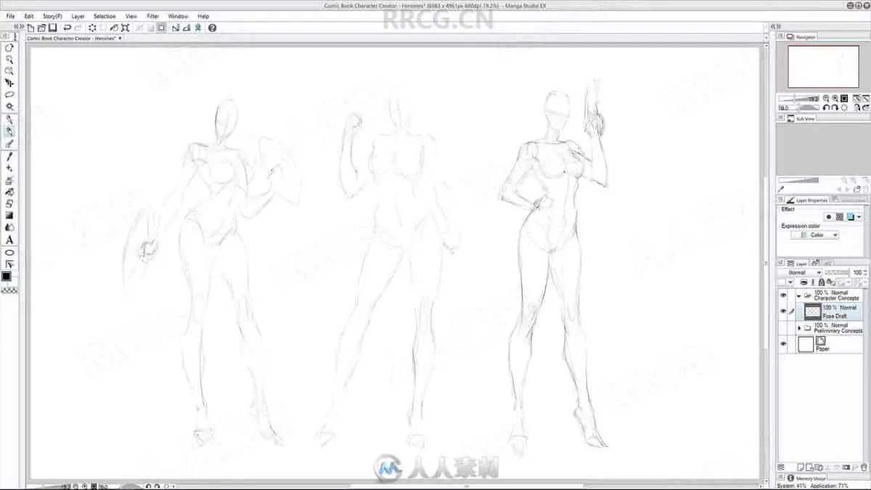The height and width of the screenshot is (490, 871).
Task: Select the Auto Select magic wand tool
Action: (x=9, y=107)
